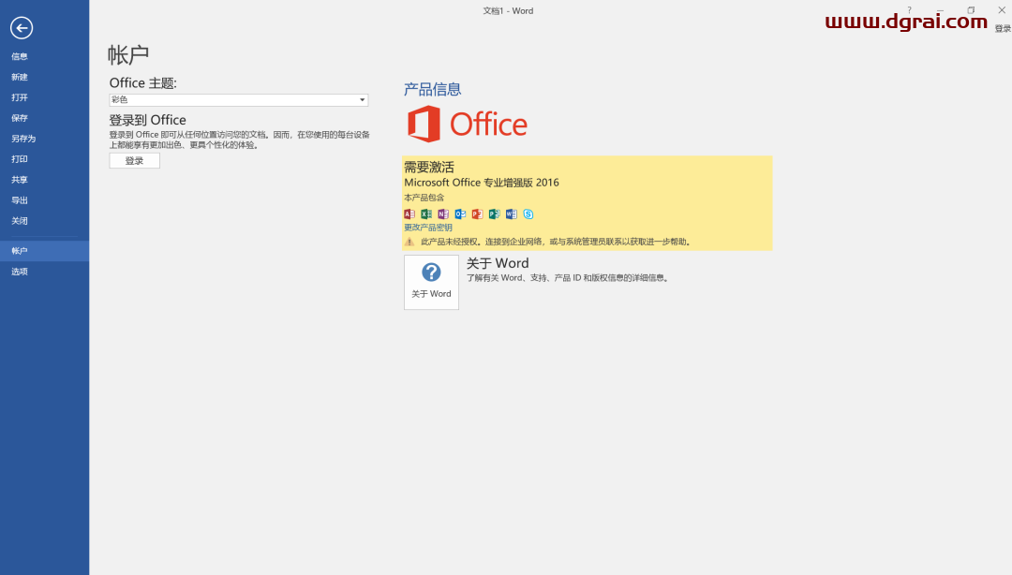Click the PowerPoint icon in product list
This screenshot has width=1012, height=575.
tap(477, 214)
